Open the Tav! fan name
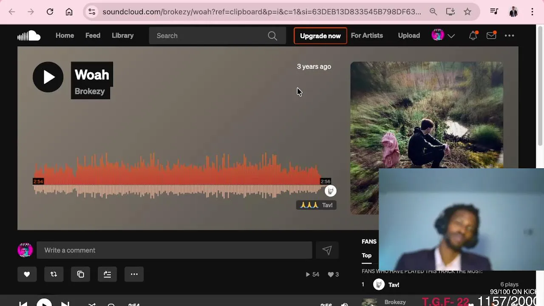544x306 pixels. [394, 285]
